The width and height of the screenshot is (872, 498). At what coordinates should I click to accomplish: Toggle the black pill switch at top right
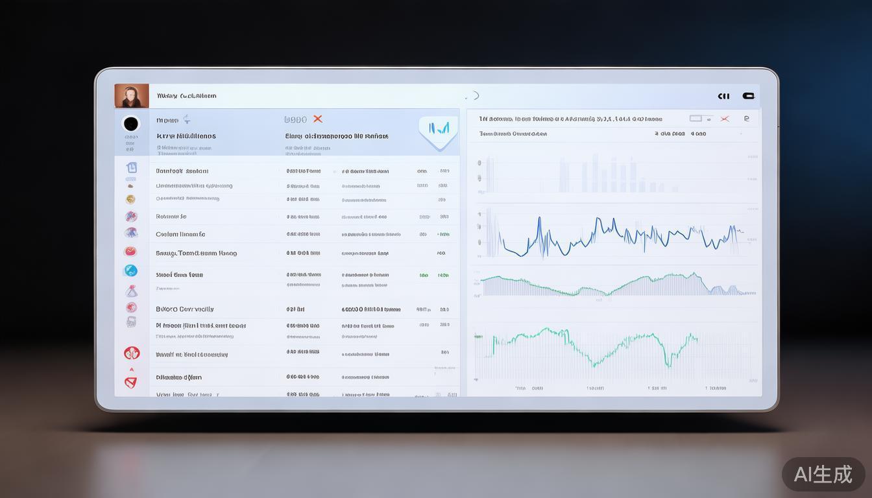749,96
